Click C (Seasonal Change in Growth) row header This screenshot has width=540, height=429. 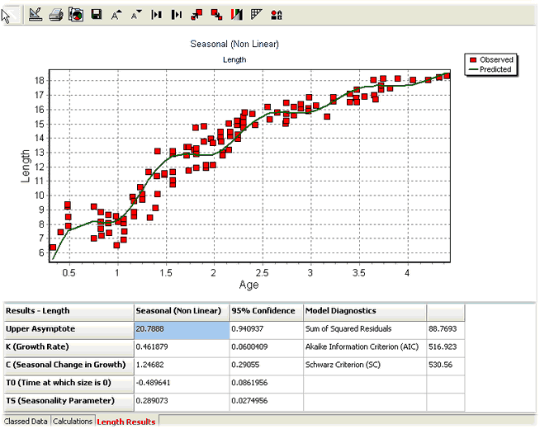69,366
